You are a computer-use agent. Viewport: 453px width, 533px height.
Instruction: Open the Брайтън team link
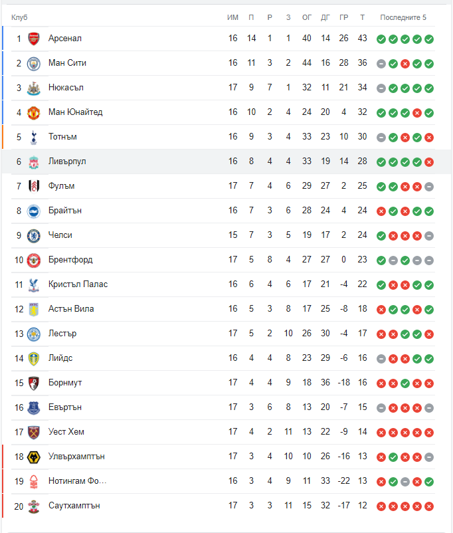click(65, 211)
